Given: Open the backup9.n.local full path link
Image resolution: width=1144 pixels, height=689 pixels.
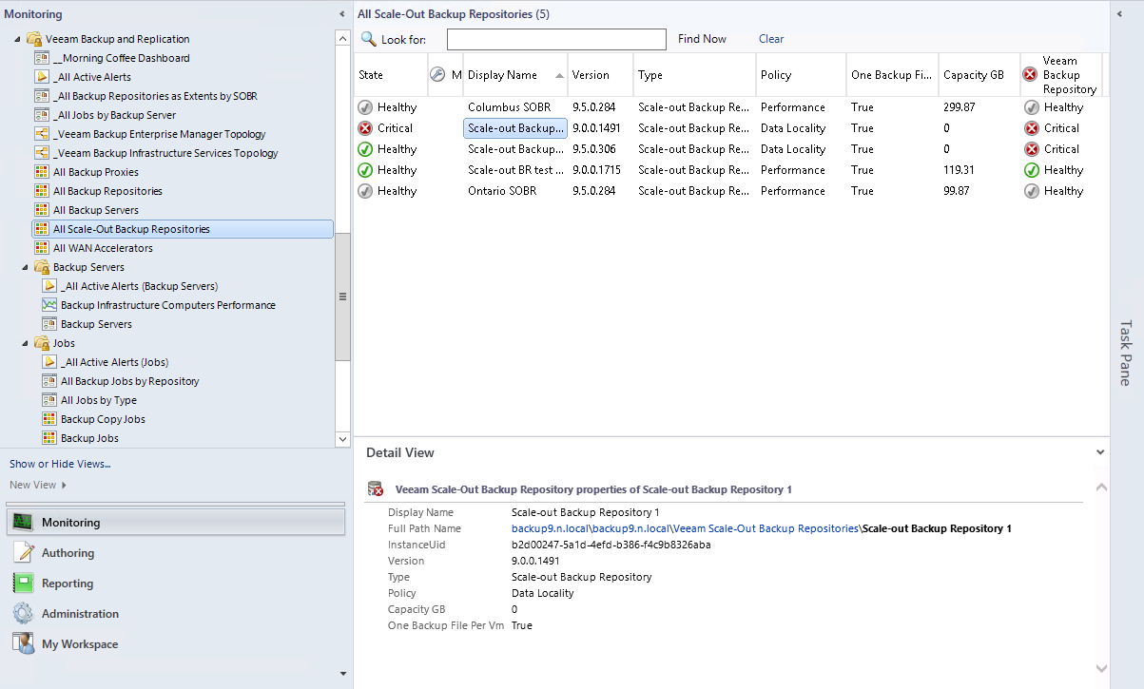Looking at the screenshot, I should 550,528.
